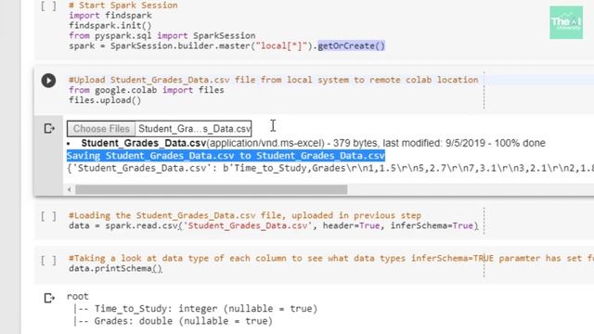Click the '#Loading the Student_Grades_Data.csv' comment
Image resolution: width=594 pixels, height=334 pixels.
pos(245,215)
